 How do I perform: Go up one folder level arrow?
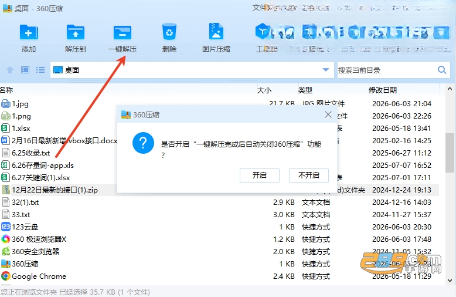pyautogui.click(x=10, y=70)
